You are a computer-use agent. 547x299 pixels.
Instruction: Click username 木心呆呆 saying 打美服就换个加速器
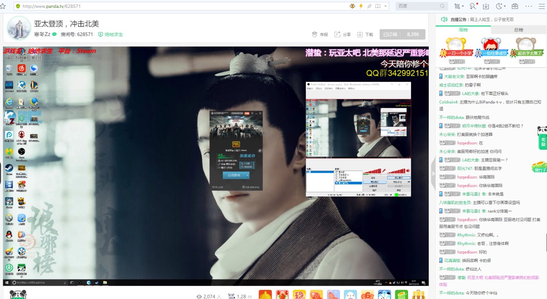447,135
